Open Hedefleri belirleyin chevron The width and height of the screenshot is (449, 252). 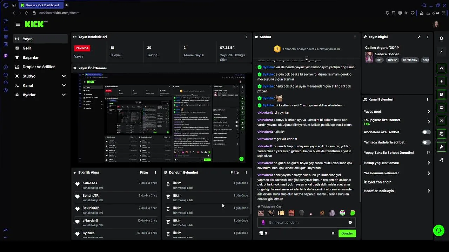(429, 191)
